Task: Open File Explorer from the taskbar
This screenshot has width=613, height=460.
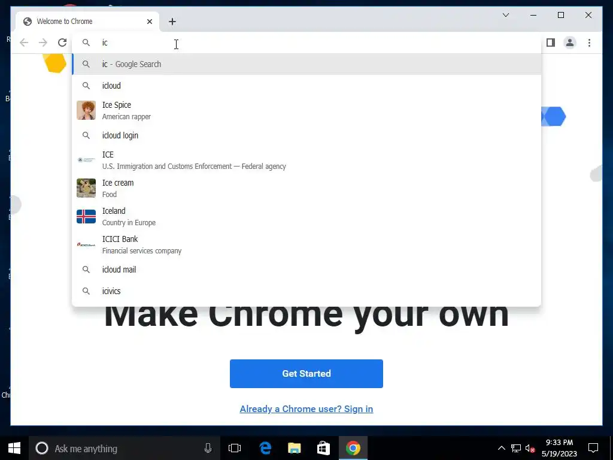Action: (295, 448)
